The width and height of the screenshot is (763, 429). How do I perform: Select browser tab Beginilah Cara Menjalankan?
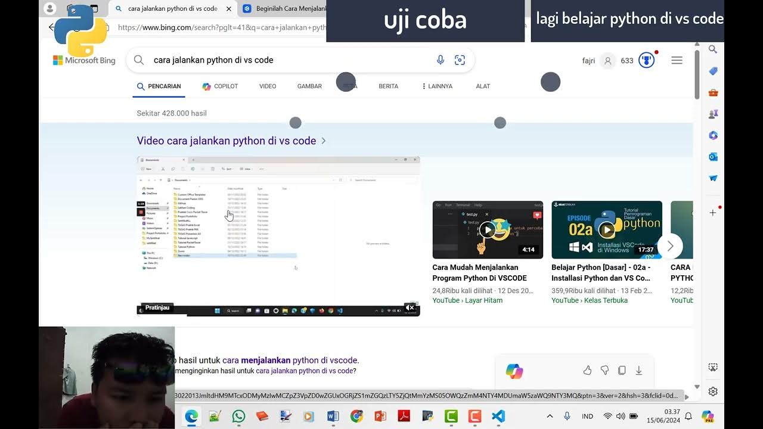point(283,9)
